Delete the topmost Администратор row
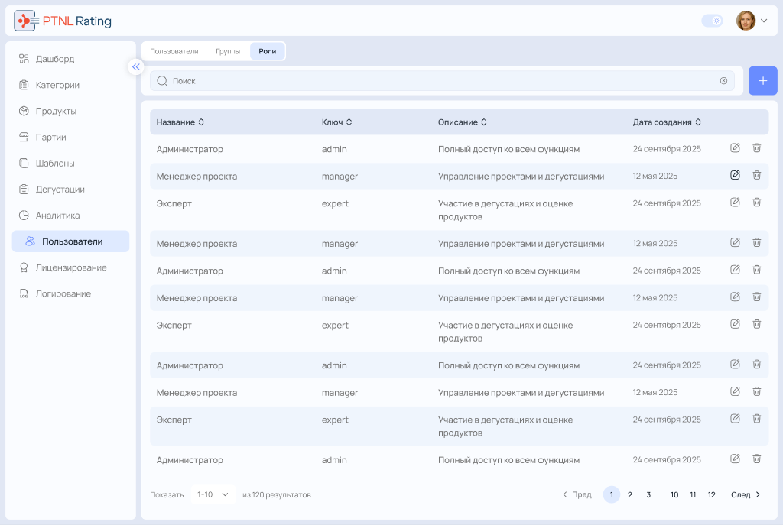Viewport: 783px width, 525px height. click(757, 147)
